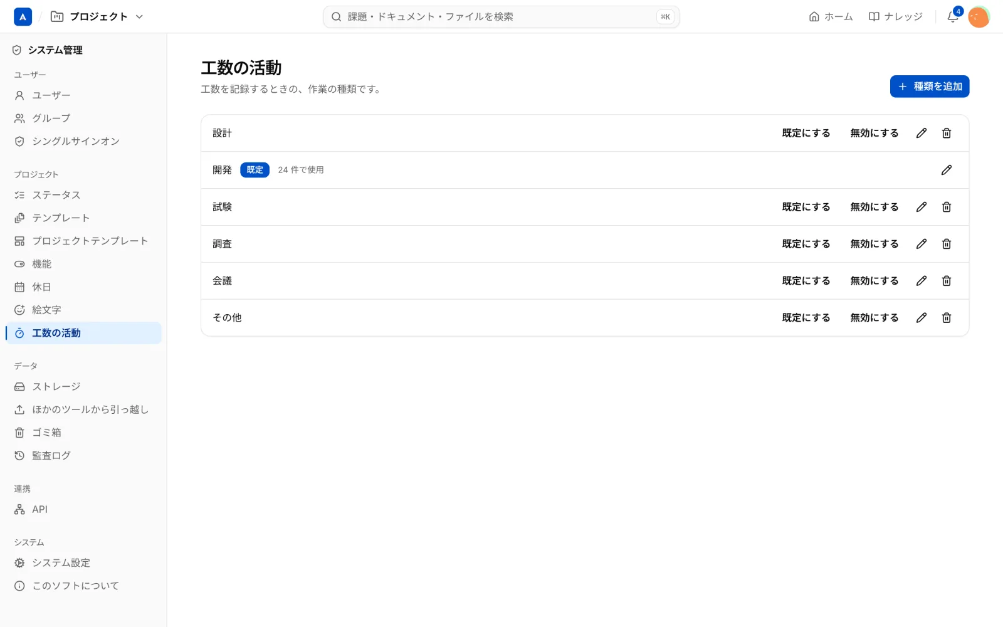This screenshot has width=1003, height=627.
Task: Go to ホーム in the top bar
Action: 831,17
